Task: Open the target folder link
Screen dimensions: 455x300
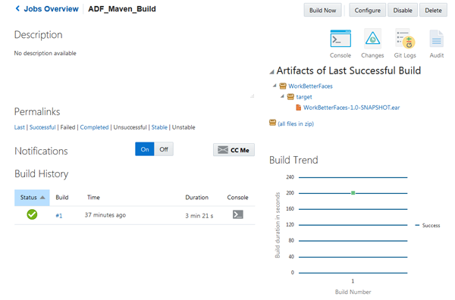Action: point(304,97)
